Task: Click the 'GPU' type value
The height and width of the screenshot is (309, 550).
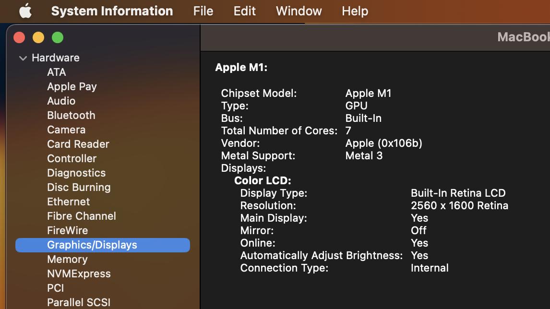Action: pyautogui.click(x=357, y=106)
